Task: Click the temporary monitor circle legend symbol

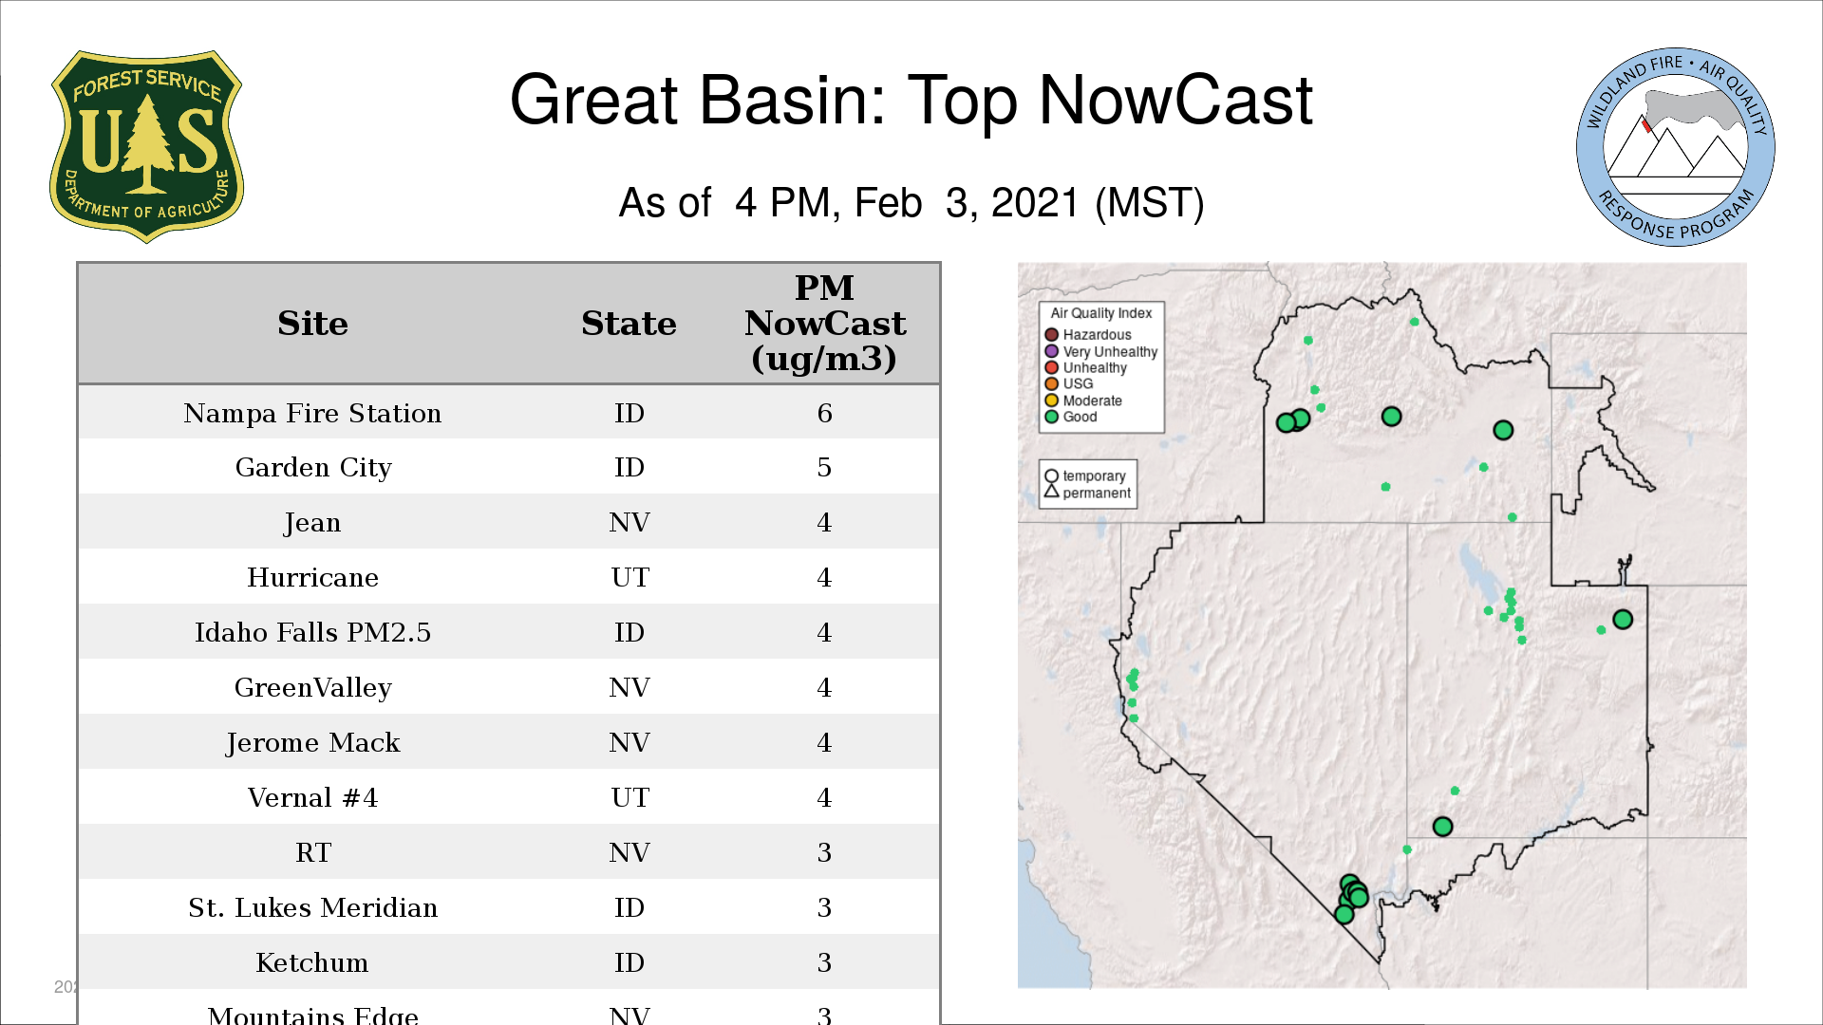Action: [1051, 475]
